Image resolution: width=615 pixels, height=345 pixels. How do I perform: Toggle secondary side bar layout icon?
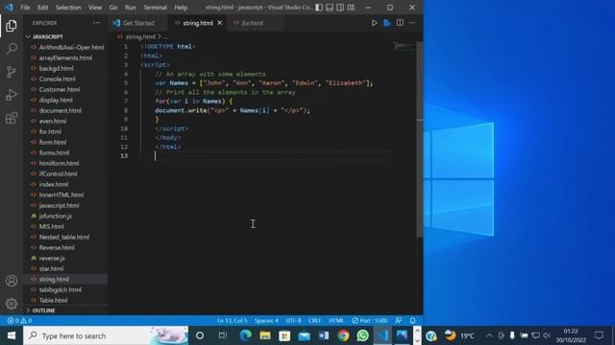340,8
